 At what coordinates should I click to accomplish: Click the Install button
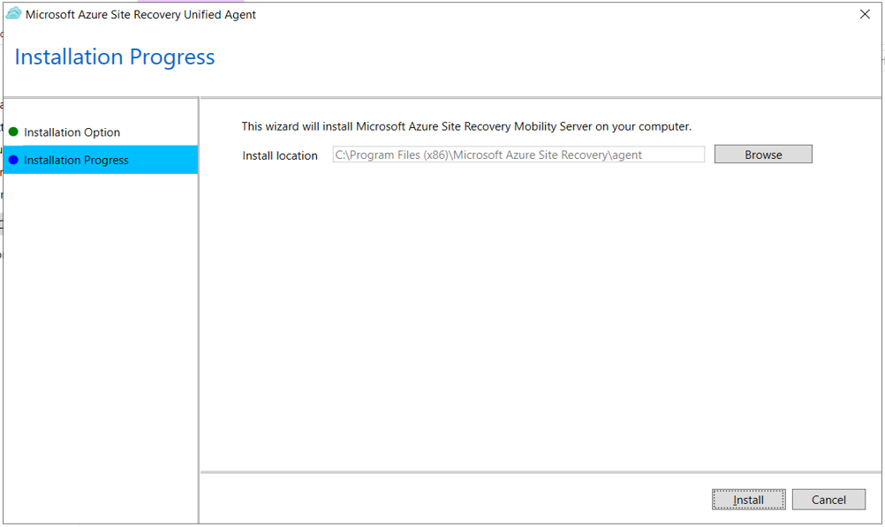click(748, 500)
